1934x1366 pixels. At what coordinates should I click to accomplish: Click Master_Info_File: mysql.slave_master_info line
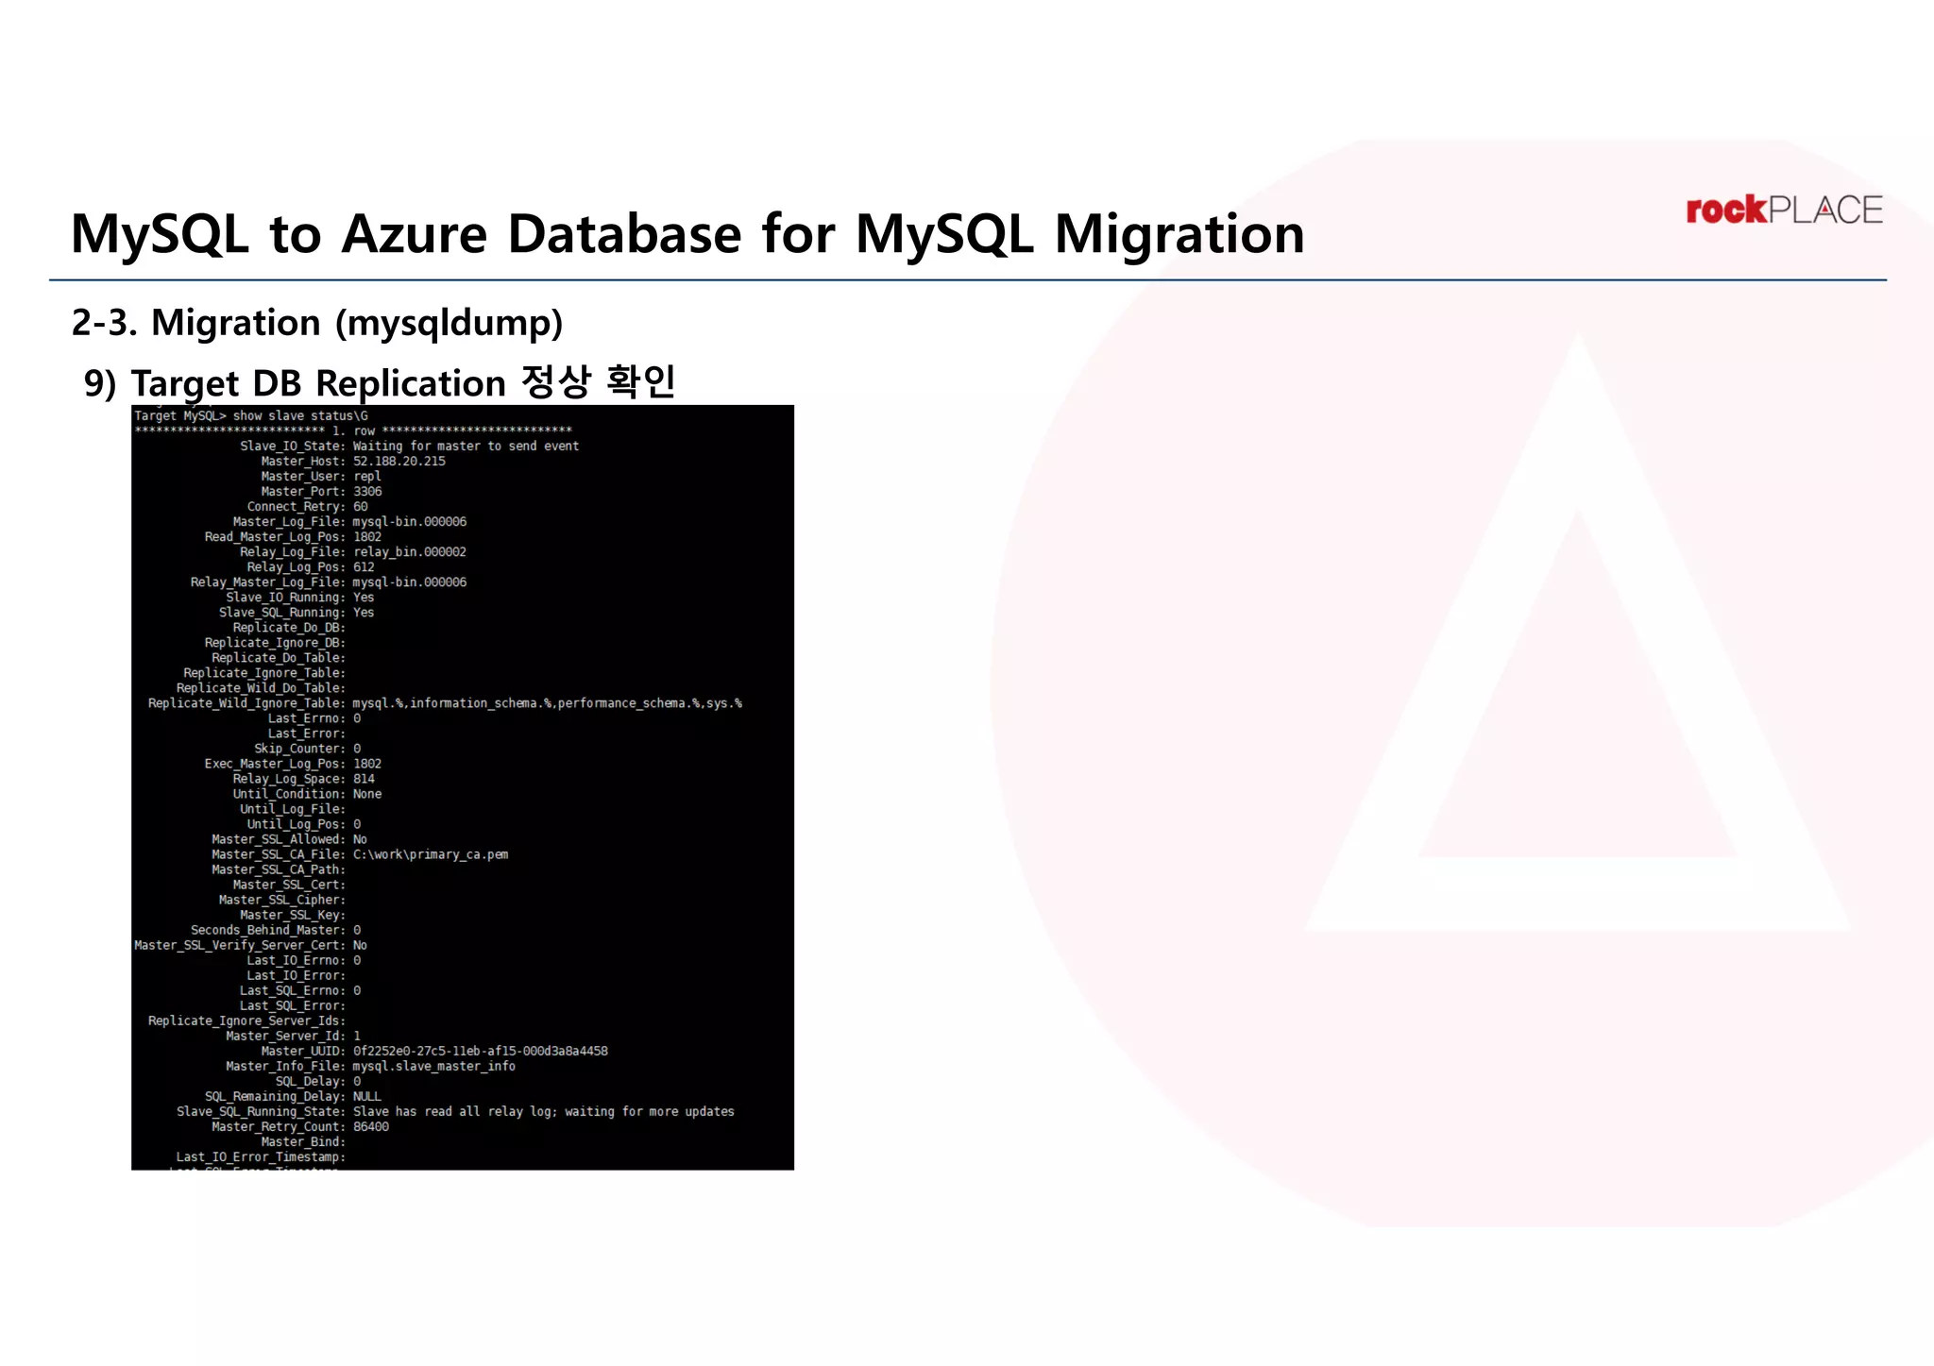(x=370, y=1065)
